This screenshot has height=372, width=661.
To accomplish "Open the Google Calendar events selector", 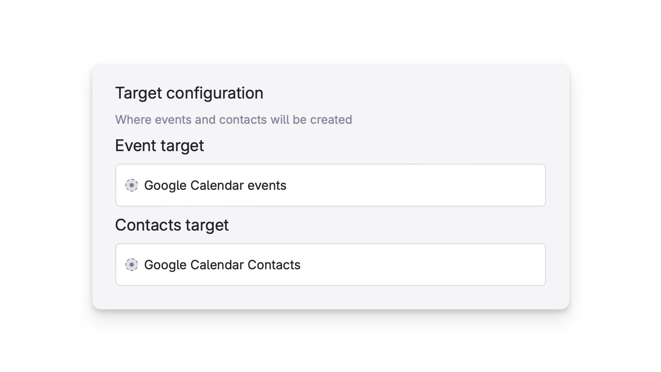I will [x=330, y=185].
